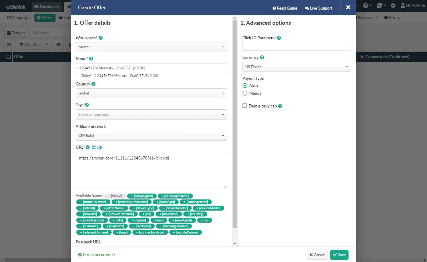Click the help icon beside Country label

point(93,84)
